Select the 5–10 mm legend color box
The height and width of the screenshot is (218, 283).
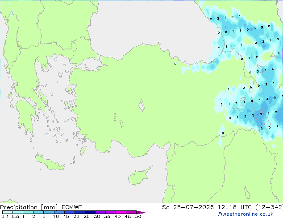coord(49,212)
